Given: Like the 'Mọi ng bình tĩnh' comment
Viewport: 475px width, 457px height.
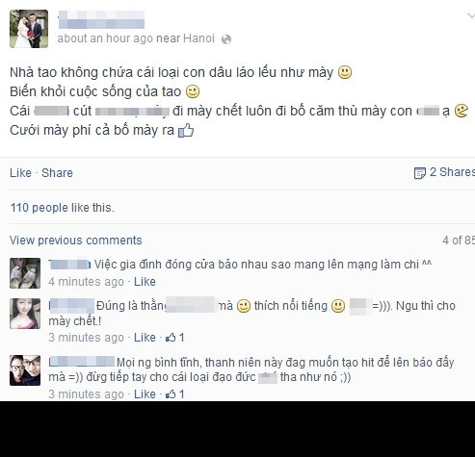Looking at the screenshot, I should pyautogui.click(x=145, y=394).
